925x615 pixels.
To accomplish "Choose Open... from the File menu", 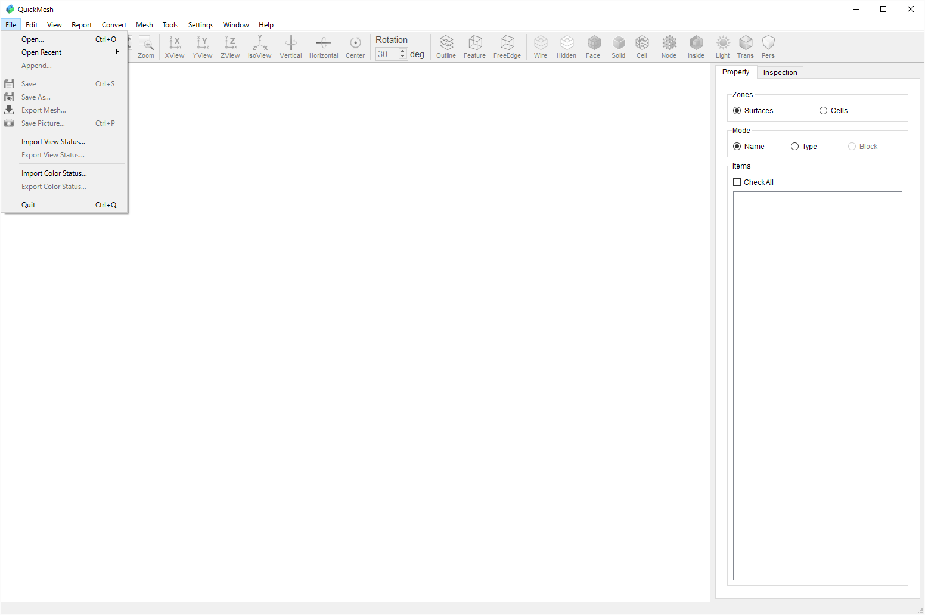I will pos(64,39).
